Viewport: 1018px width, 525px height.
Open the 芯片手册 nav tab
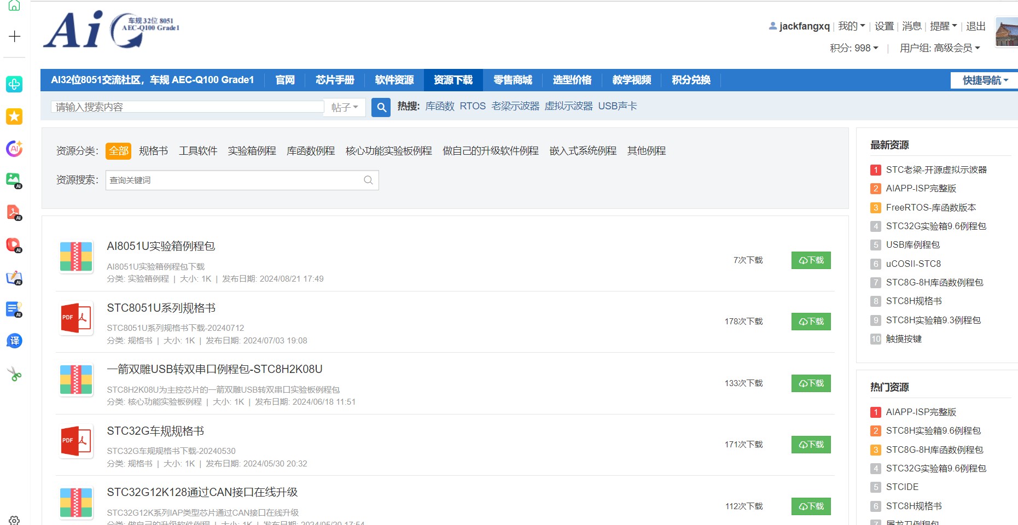click(x=335, y=80)
